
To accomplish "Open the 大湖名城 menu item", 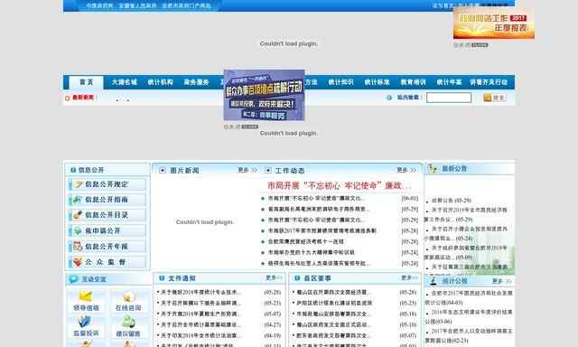I will click(x=125, y=82).
